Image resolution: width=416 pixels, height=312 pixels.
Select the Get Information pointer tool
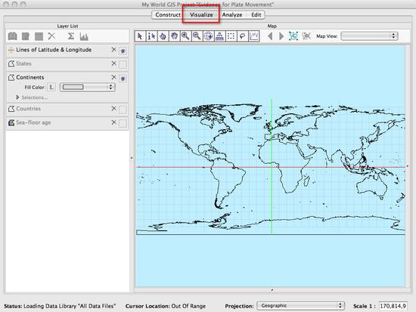151,36
